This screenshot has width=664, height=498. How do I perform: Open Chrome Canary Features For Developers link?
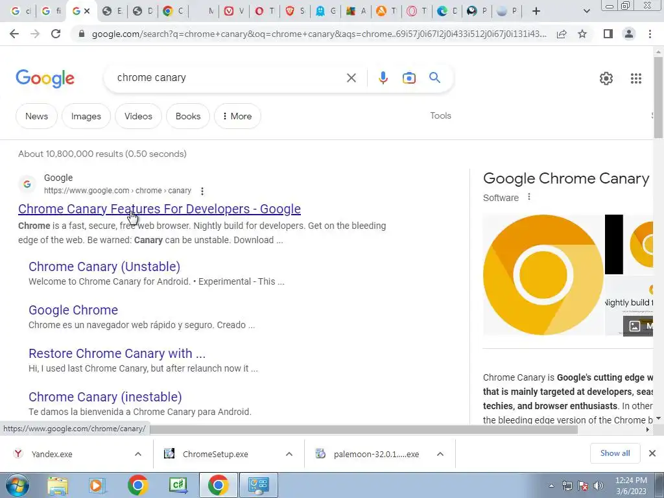click(x=160, y=209)
